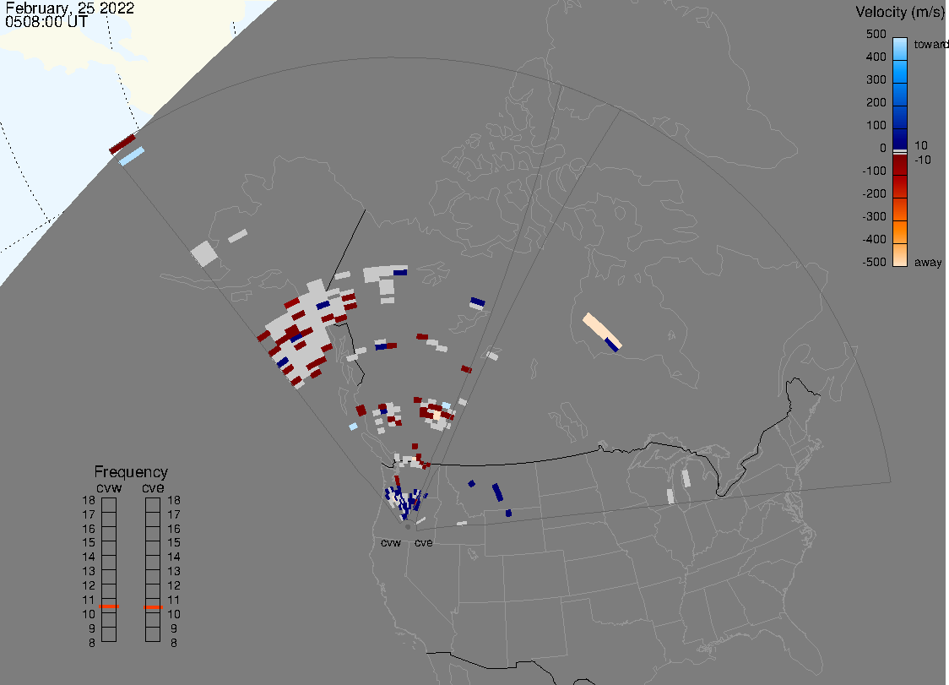Click the 200 velocity scale label
The height and width of the screenshot is (685, 949).
876,102
